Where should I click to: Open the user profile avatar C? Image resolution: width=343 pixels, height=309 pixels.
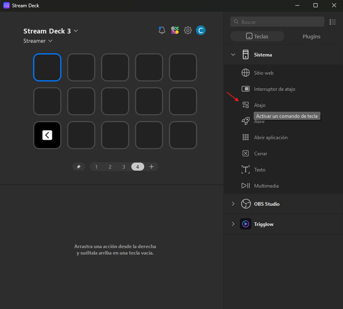[201, 30]
